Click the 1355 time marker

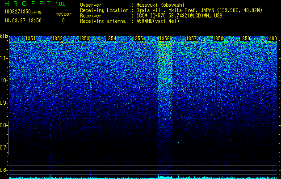click(x=138, y=38)
